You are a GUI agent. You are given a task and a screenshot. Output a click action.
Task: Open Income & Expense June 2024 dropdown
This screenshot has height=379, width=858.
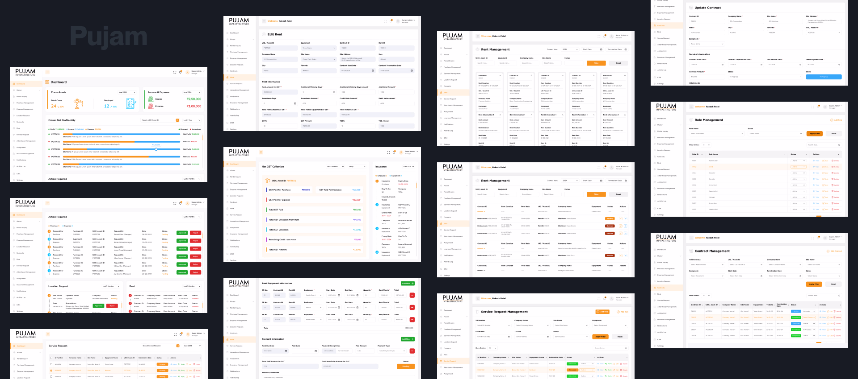193,92
